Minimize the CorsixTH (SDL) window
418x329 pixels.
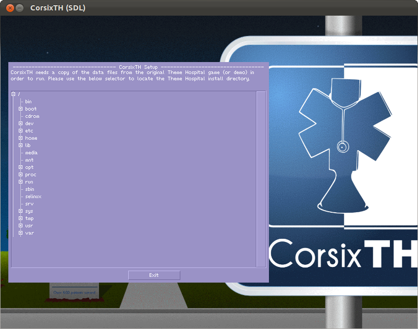19,8
